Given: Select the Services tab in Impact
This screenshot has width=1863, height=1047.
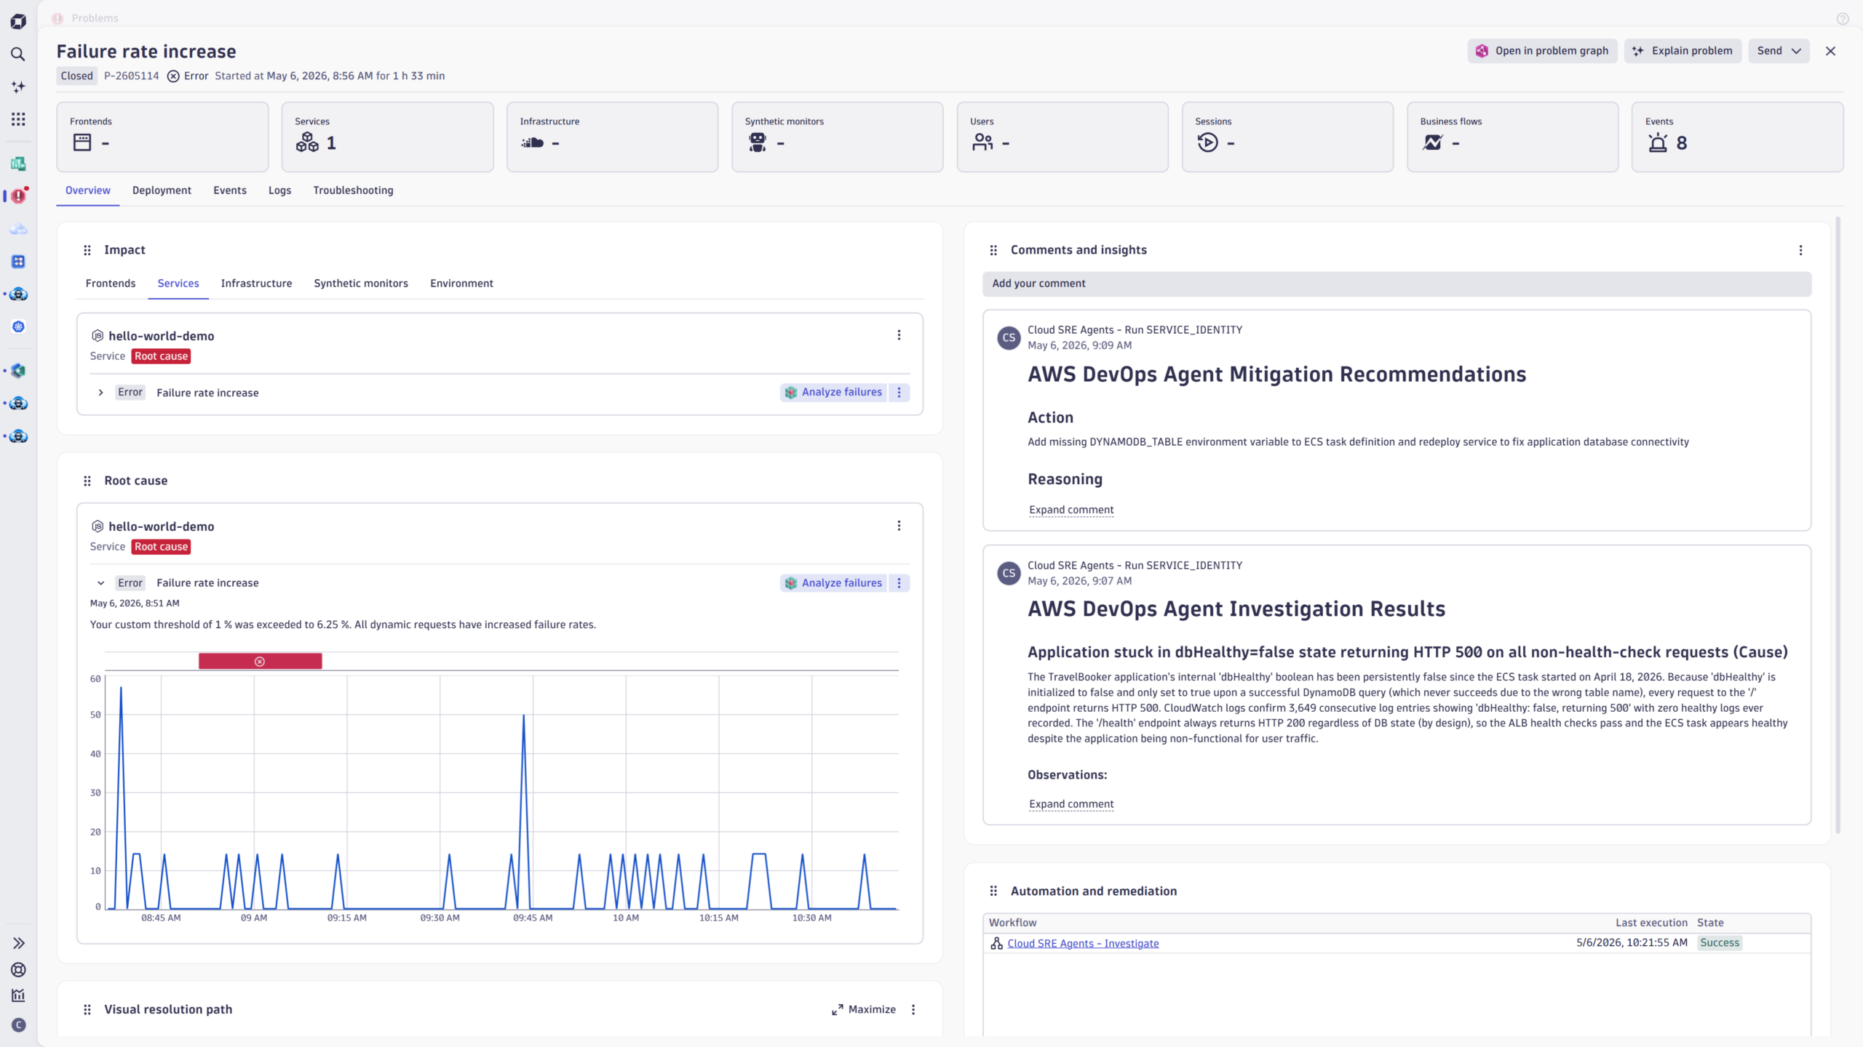Looking at the screenshot, I should 178,284.
